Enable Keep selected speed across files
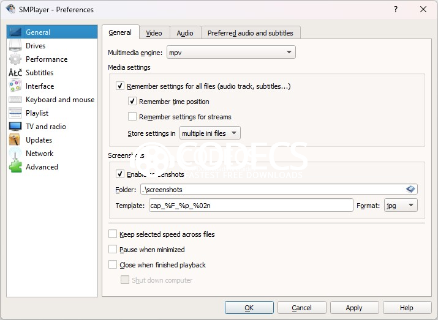The width and height of the screenshot is (438, 320). (x=113, y=234)
